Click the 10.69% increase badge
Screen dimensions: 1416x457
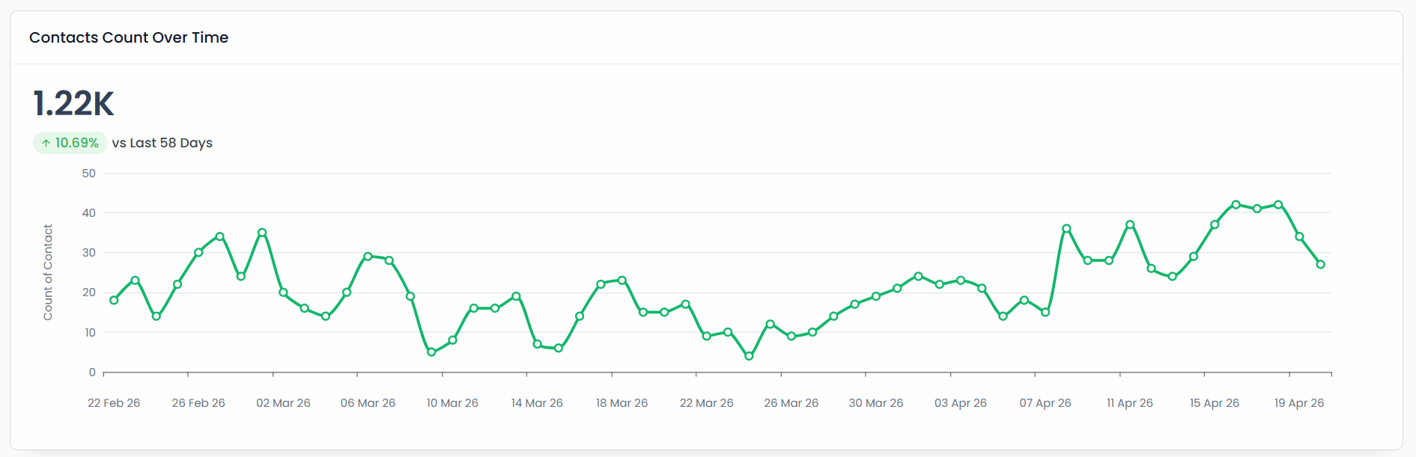[x=70, y=143]
